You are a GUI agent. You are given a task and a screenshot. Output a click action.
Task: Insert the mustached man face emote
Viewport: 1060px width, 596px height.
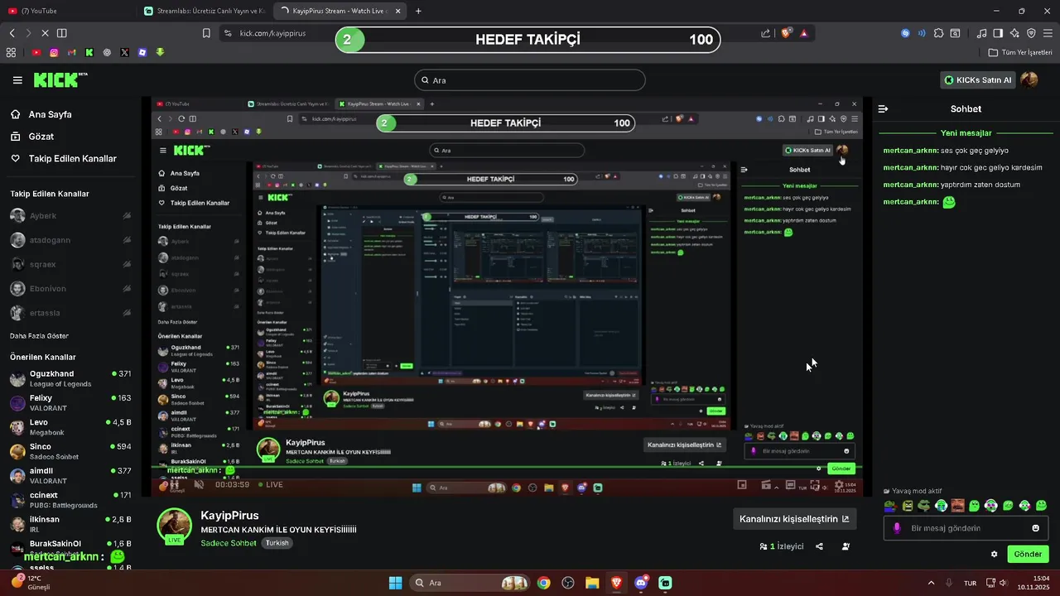point(957,506)
